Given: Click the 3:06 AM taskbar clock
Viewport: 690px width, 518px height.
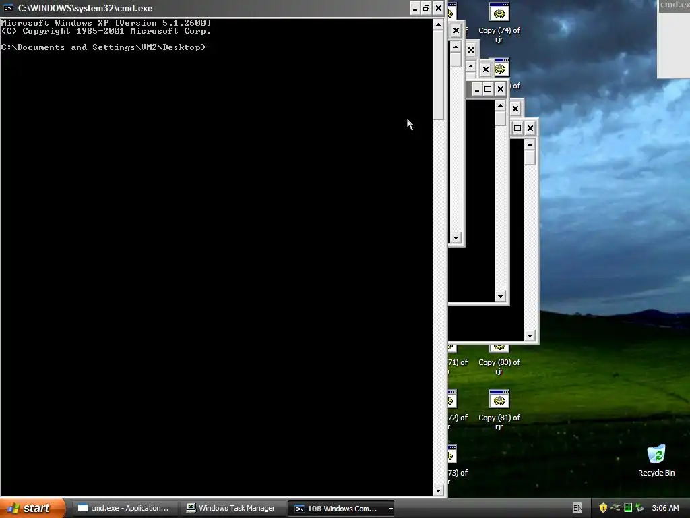Looking at the screenshot, I should tap(665, 508).
